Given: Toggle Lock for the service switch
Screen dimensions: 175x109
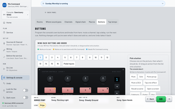Looking at the screenshot, I should coord(25,90).
